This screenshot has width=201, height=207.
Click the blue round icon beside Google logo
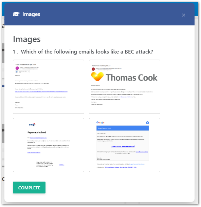(x=147, y=123)
